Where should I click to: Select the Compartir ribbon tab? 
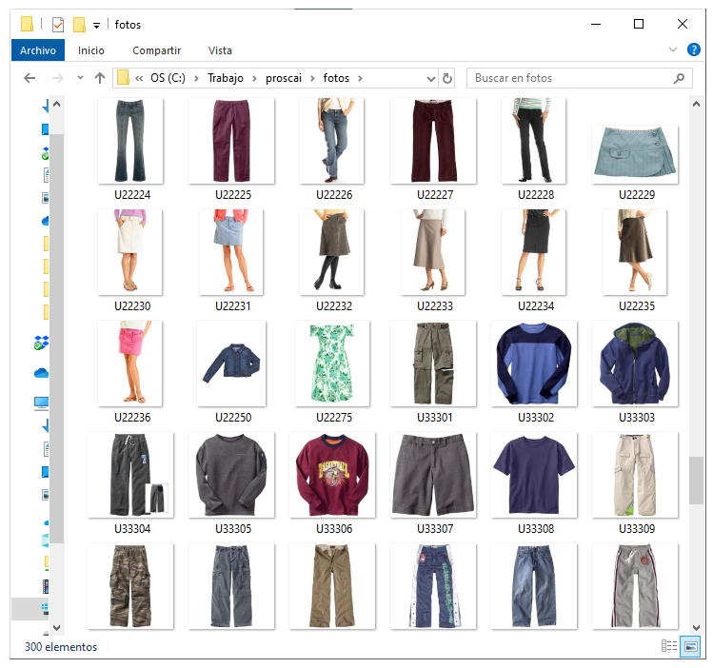(156, 50)
